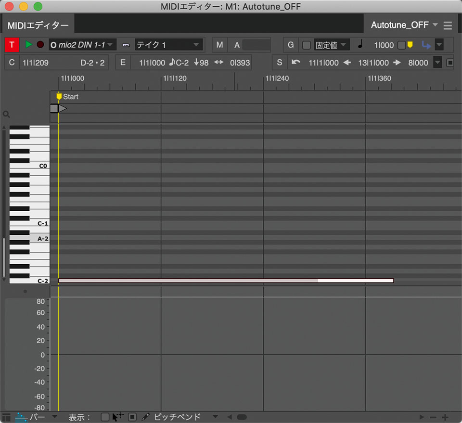Click the right arrow after 13|1|000

click(x=397, y=63)
